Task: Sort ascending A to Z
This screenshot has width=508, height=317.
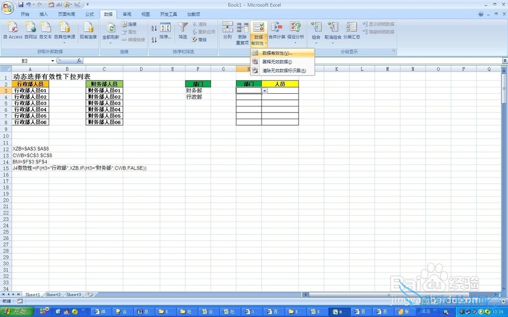Action: point(154,28)
